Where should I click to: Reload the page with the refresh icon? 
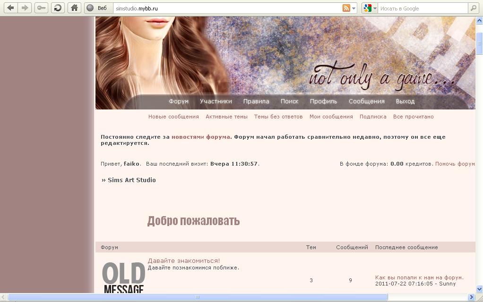58,8
